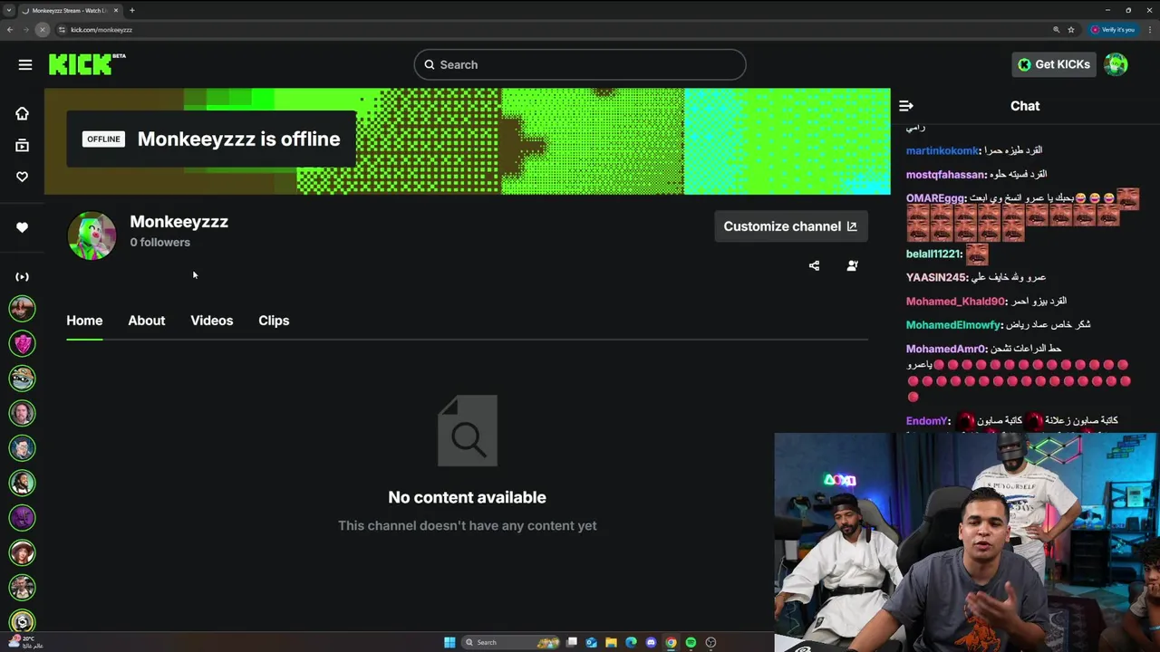Click the live broadcast icon in sidebar
This screenshot has height=652, width=1160.
[x=22, y=276]
